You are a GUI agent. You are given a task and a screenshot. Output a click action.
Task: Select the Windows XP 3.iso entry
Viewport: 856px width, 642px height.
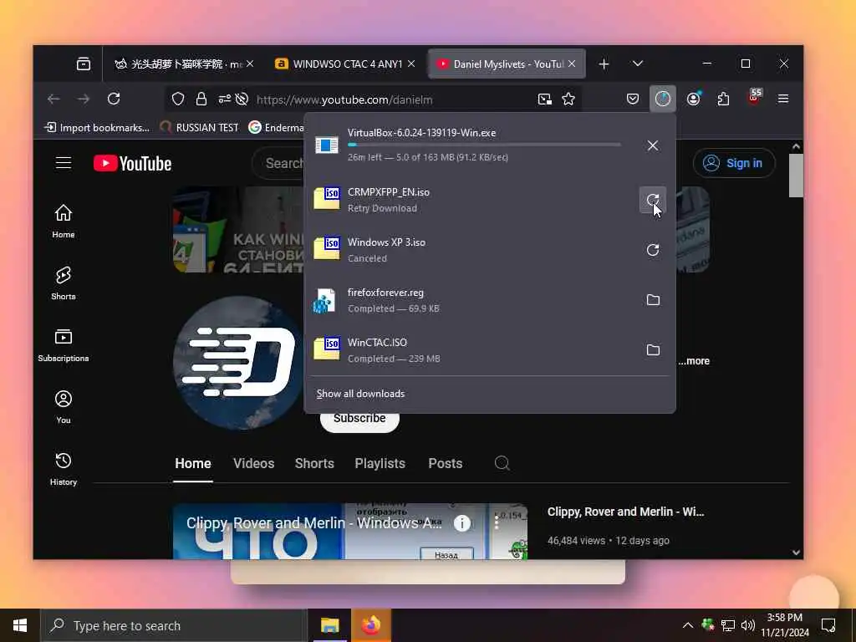(x=472, y=250)
